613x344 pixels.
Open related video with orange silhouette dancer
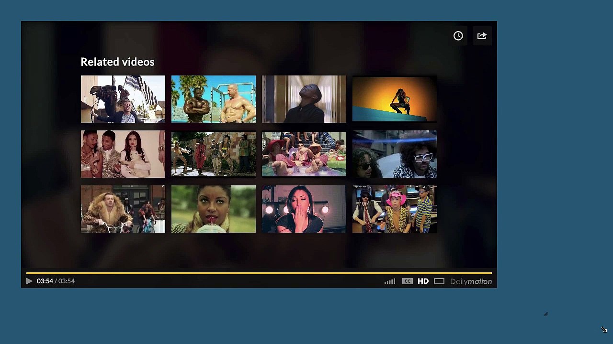[x=395, y=99]
